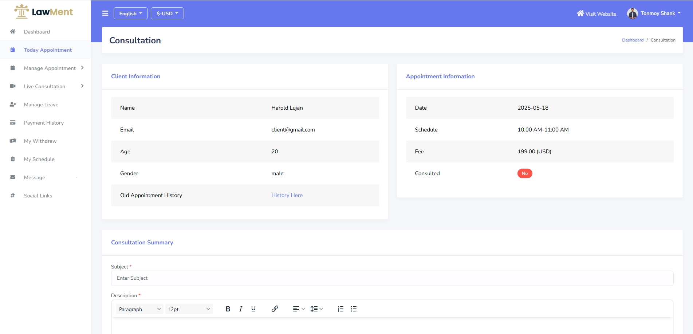The width and height of the screenshot is (693, 334).
Task: Click the Manage Leave user icon
Action: coord(13,105)
